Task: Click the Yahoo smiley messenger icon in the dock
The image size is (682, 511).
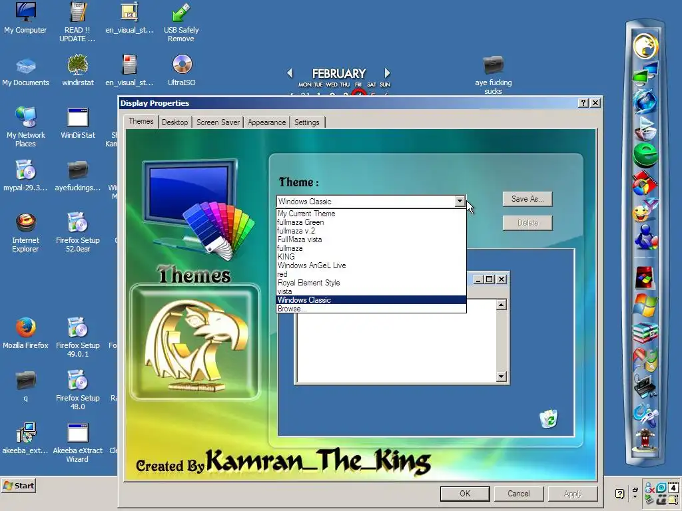Action: (x=645, y=211)
